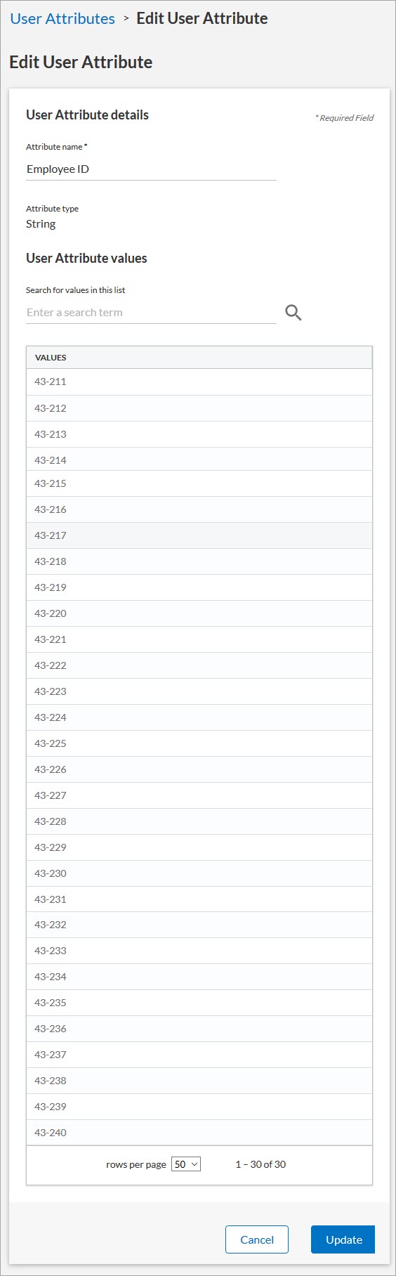Click the Cancel button

(x=257, y=1239)
